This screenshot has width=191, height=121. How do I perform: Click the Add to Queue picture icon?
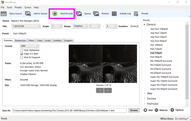point(28,14)
